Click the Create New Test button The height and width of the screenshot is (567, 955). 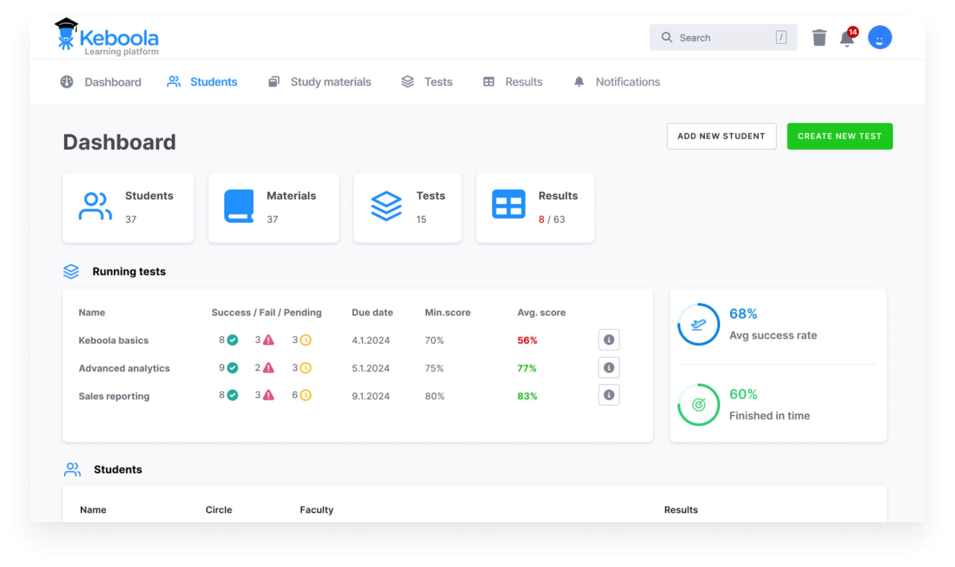[x=840, y=136]
